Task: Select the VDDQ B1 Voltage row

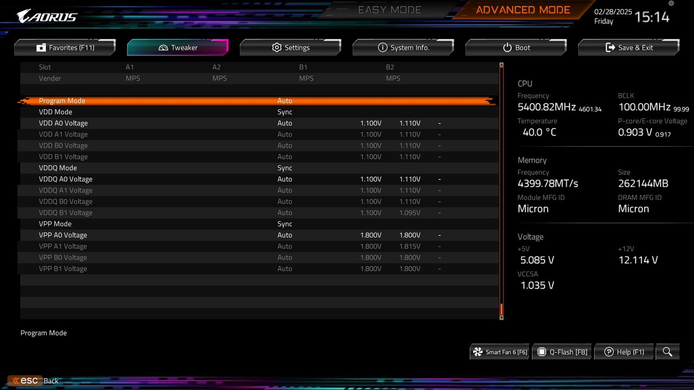Action: [x=259, y=213]
